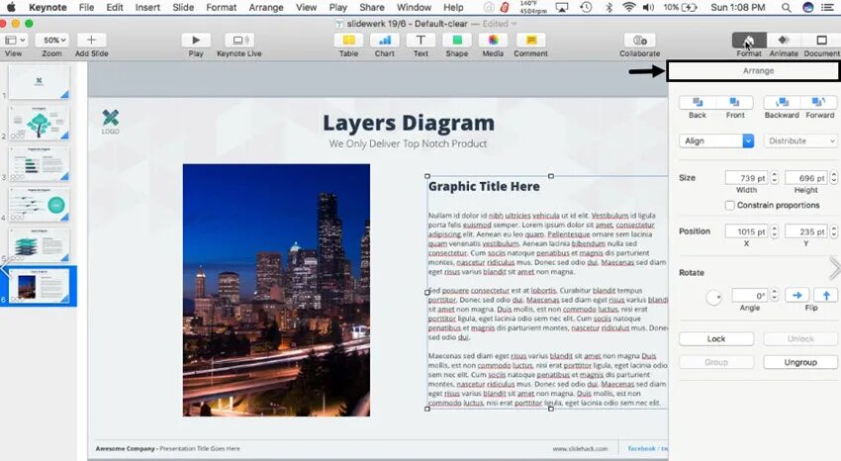Open the Share menu
The width and height of the screenshot is (841, 461).
[372, 8]
